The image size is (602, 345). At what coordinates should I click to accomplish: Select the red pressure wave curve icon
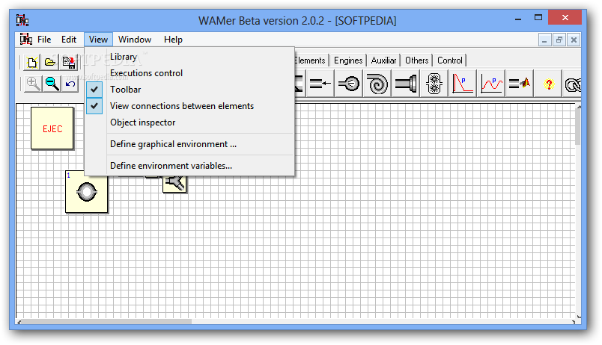tap(491, 84)
